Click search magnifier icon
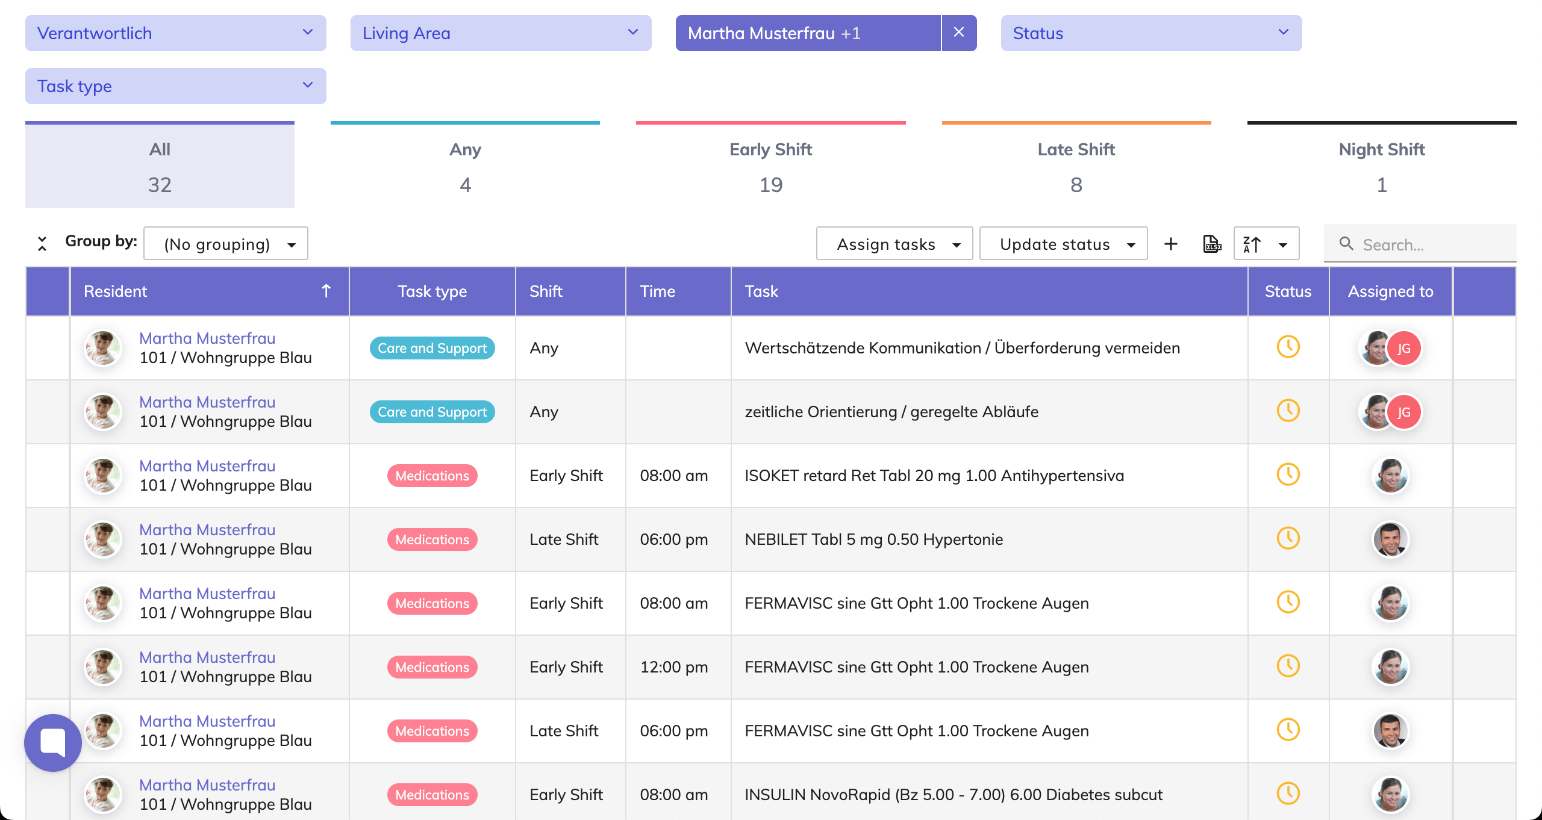Image resolution: width=1542 pixels, height=820 pixels. coord(1346,244)
